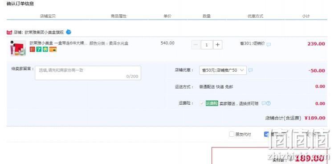Click the red 积 points badge icon

(32, 49)
